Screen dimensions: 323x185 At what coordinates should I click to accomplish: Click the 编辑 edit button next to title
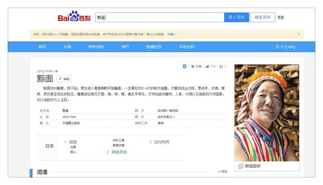click(64, 79)
